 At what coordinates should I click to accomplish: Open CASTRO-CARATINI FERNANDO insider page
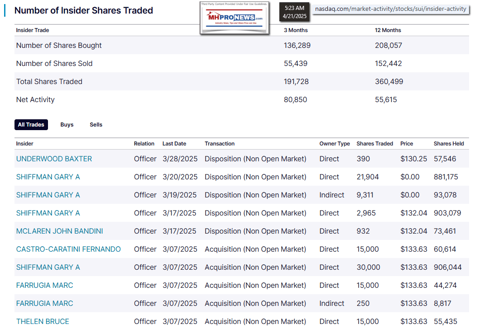[x=68, y=249]
